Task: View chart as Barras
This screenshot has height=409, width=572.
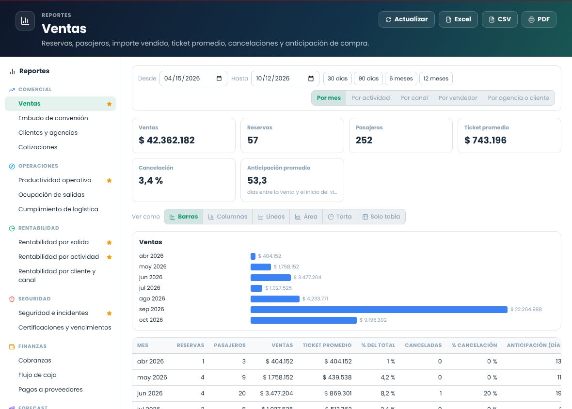Action: [184, 217]
